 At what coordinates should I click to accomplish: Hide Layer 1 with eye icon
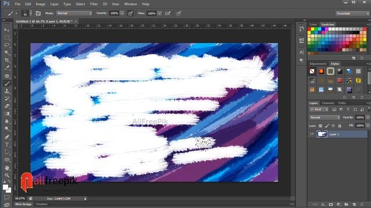click(312, 134)
